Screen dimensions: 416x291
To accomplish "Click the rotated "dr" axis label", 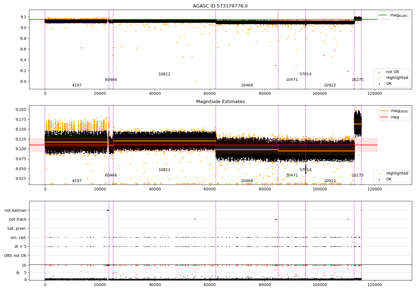I will pos(18,272).
